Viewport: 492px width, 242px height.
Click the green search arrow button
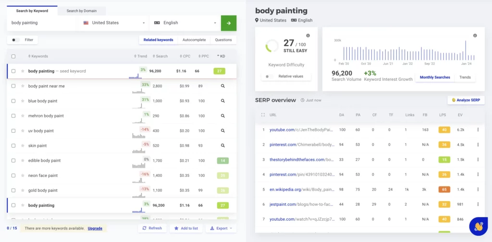click(x=228, y=23)
